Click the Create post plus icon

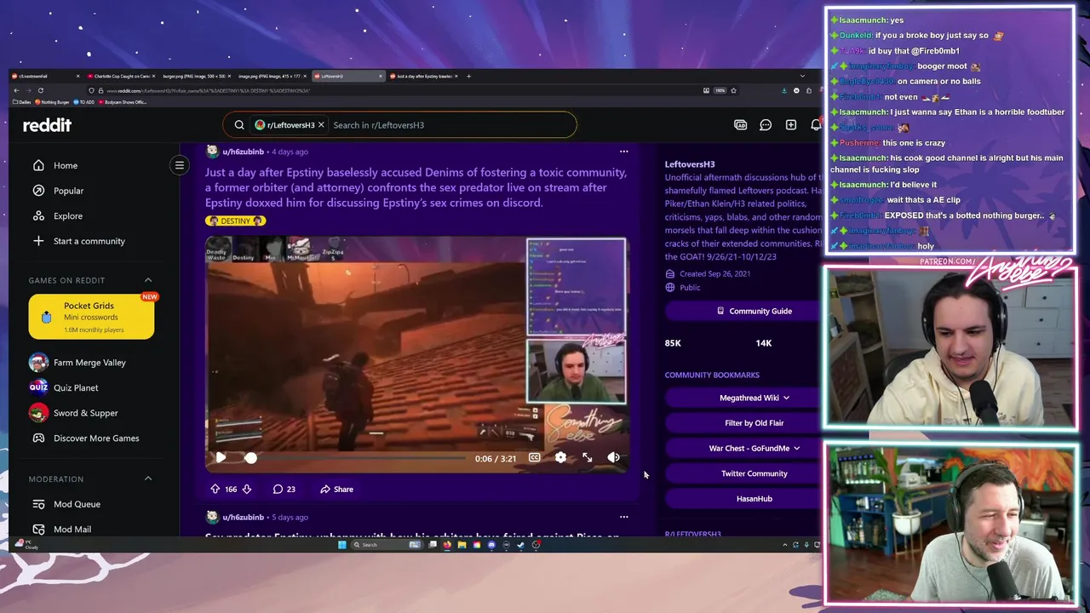tap(791, 125)
